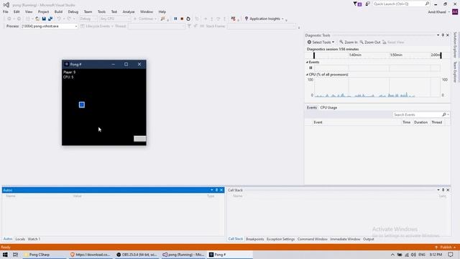Pause debugging with the Break All icon
Viewport: 460px width, 259px height.
point(175,19)
